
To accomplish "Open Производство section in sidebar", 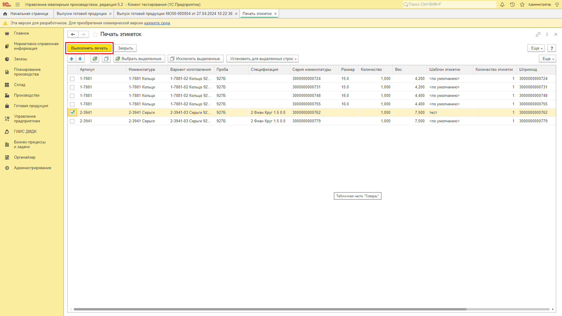I will tap(27, 95).
